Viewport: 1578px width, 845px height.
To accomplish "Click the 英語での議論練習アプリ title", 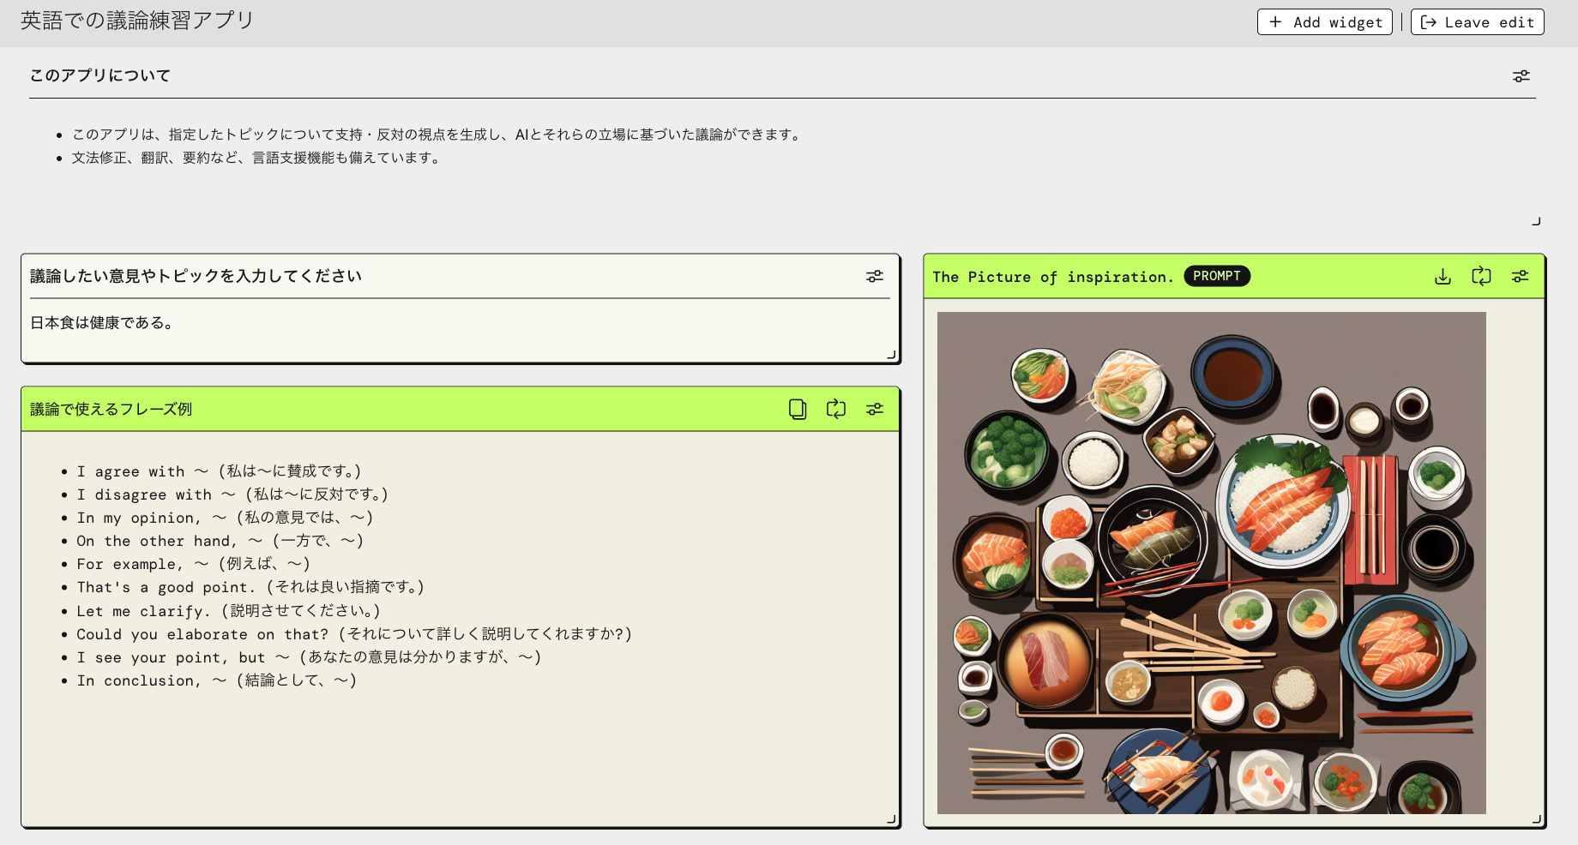I will (x=137, y=21).
